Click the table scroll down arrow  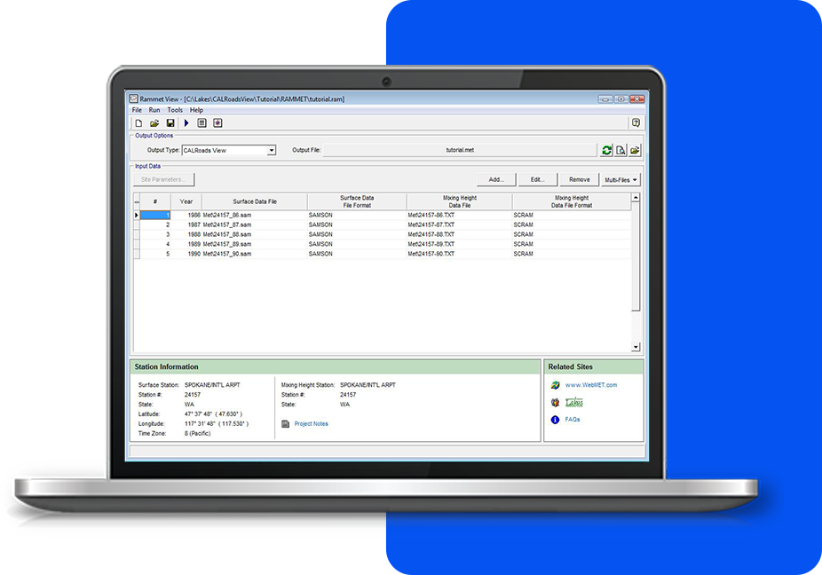(636, 346)
